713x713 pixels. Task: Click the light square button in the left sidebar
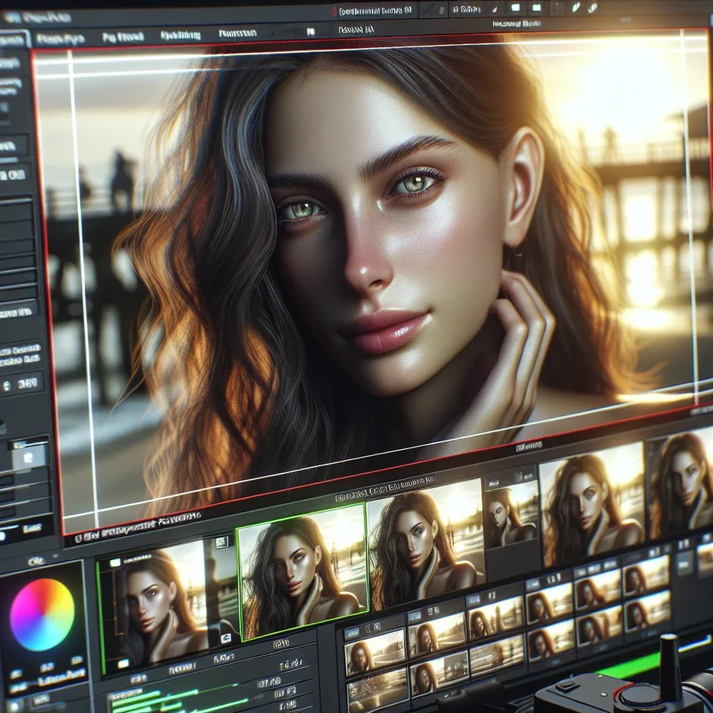point(29,457)
